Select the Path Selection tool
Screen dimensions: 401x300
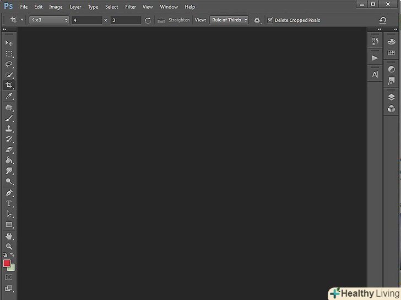pyautogui.click(x=9, y=214)
